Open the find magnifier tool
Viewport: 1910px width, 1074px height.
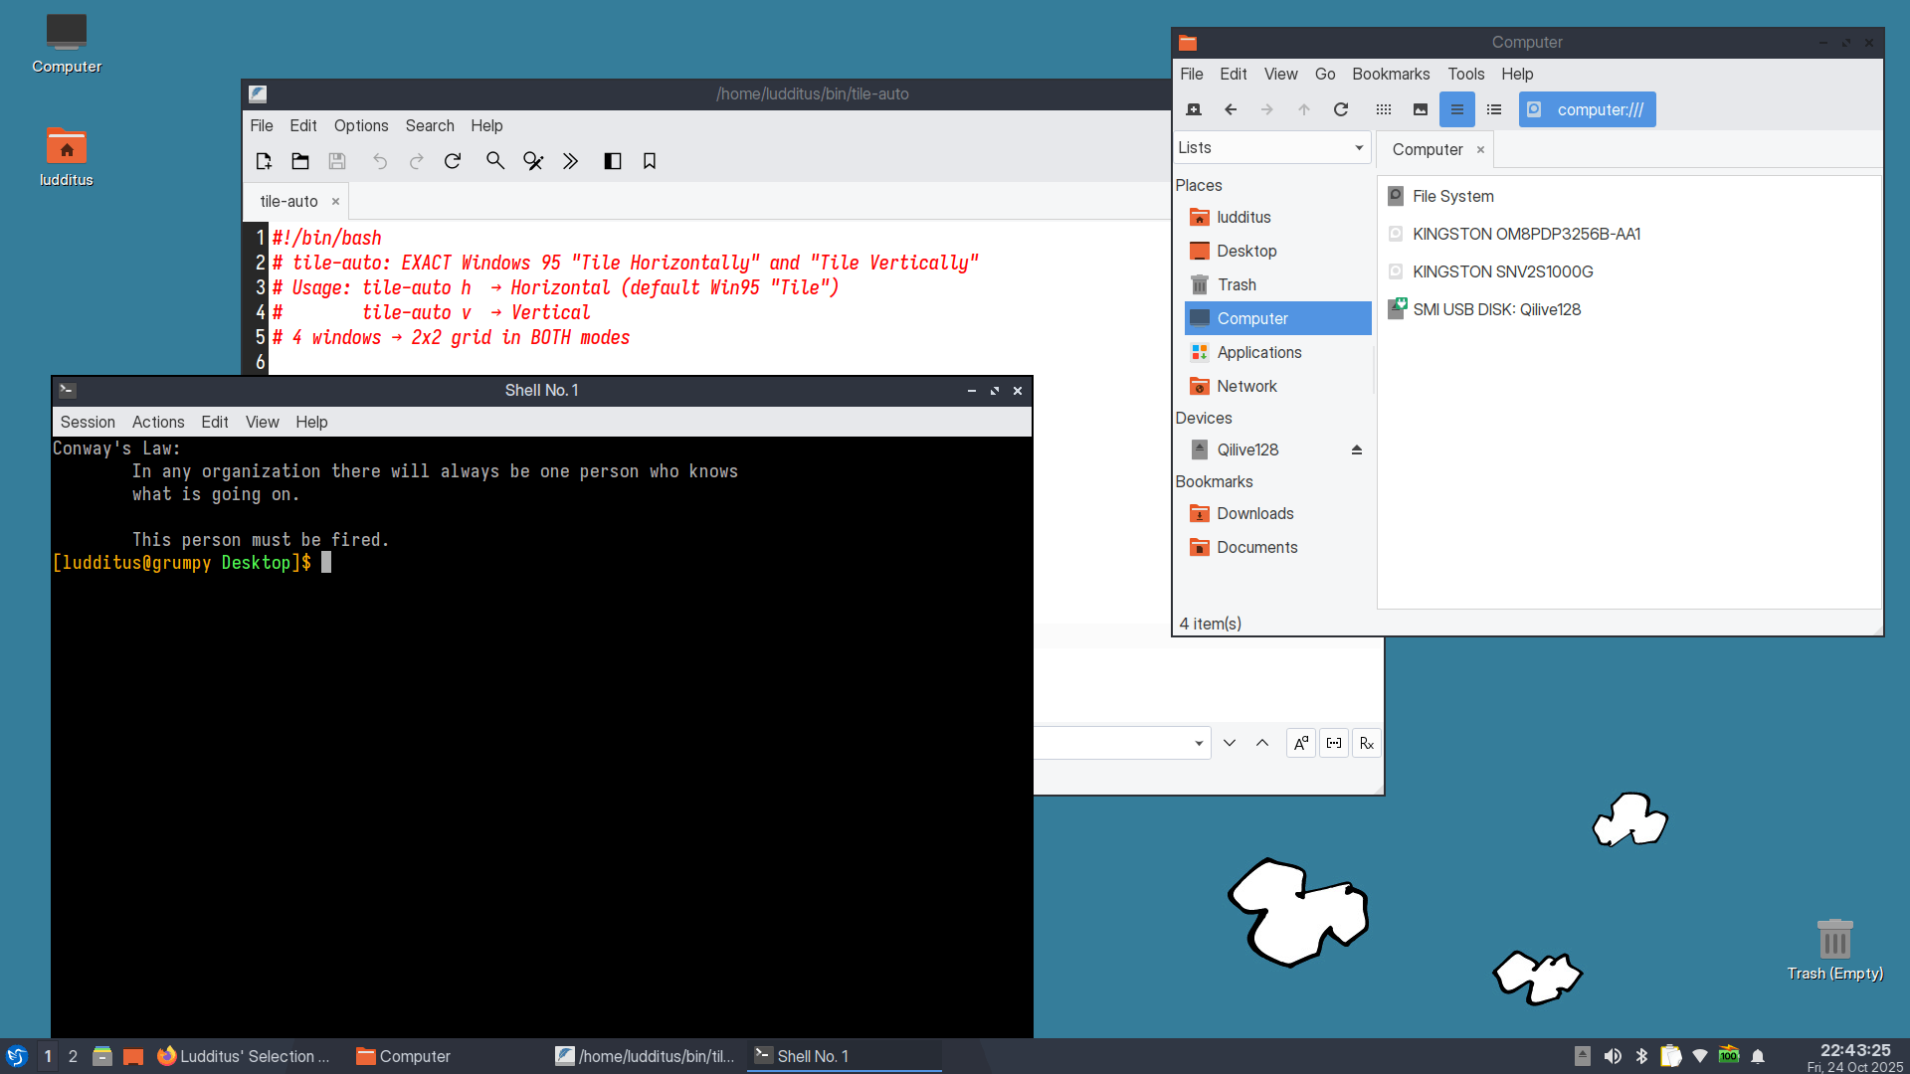coord(494,161)
